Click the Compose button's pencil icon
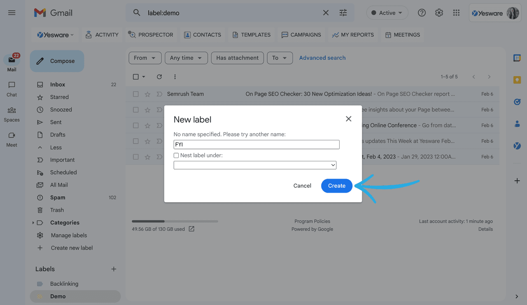The image size is (527, 305). pyautogui.click(x=40, y=61)
